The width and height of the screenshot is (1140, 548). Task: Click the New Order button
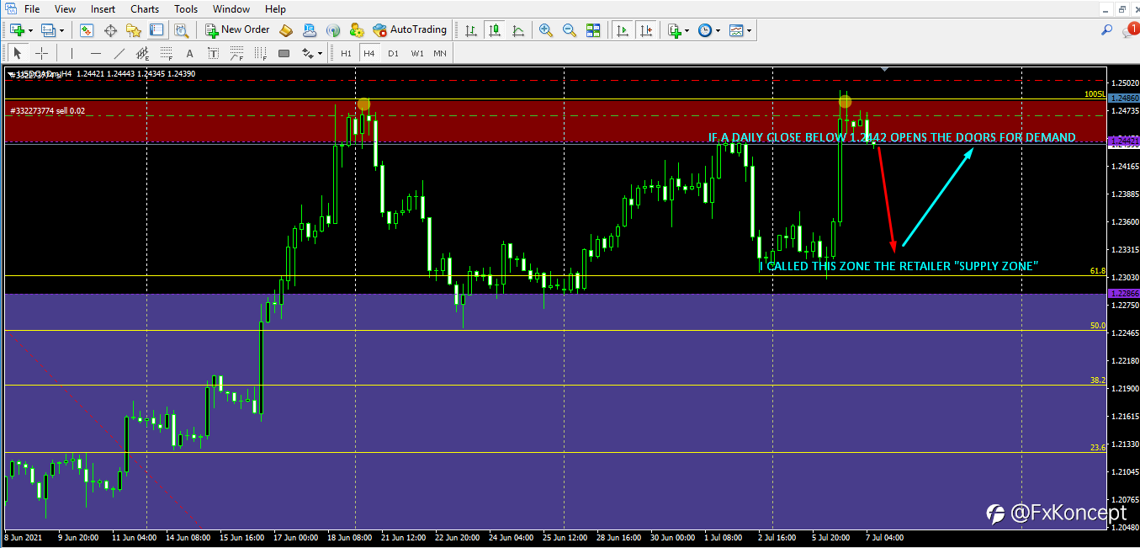coord(237,29)
